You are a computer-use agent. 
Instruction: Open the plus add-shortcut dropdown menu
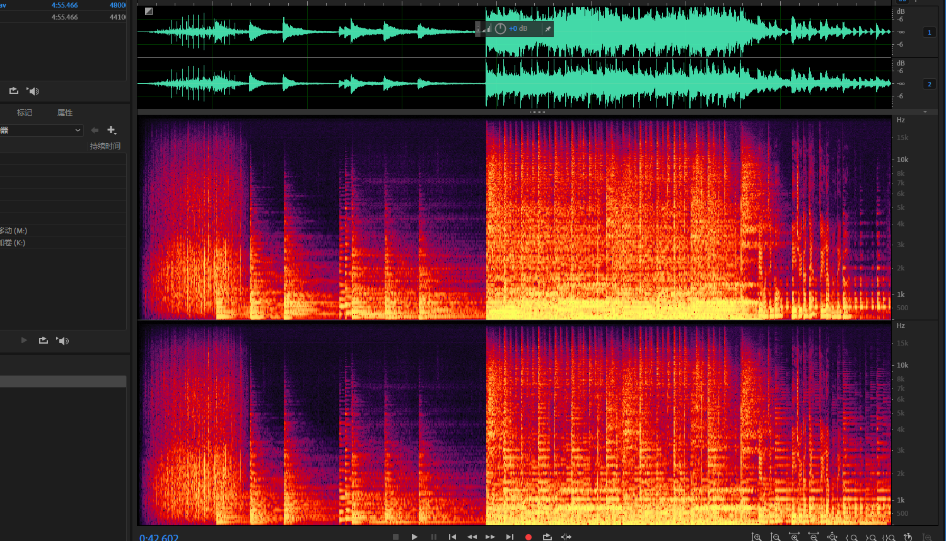[x=112, y=131]
